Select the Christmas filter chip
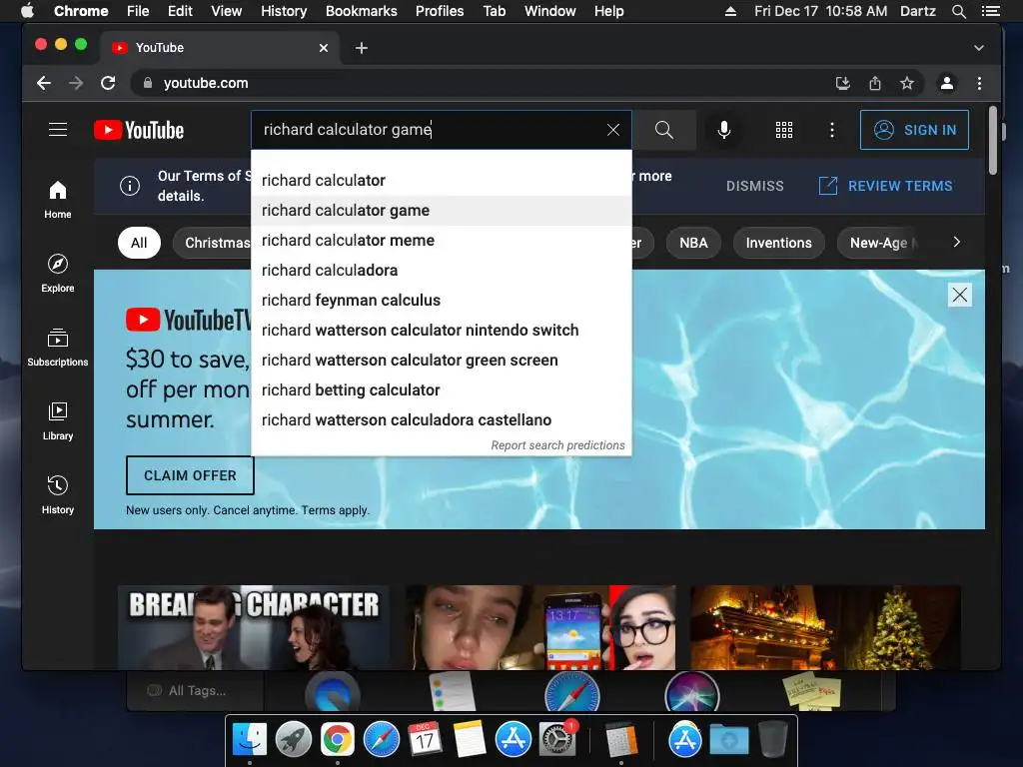The height and width of the screenshot is (767, 1023). coord(213,243)
